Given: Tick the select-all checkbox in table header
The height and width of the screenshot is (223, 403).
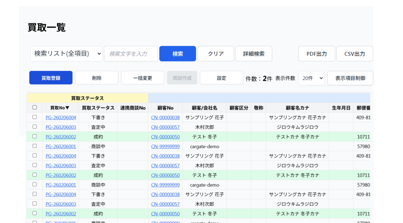Looking at the screenshot, I should [35, 107].
